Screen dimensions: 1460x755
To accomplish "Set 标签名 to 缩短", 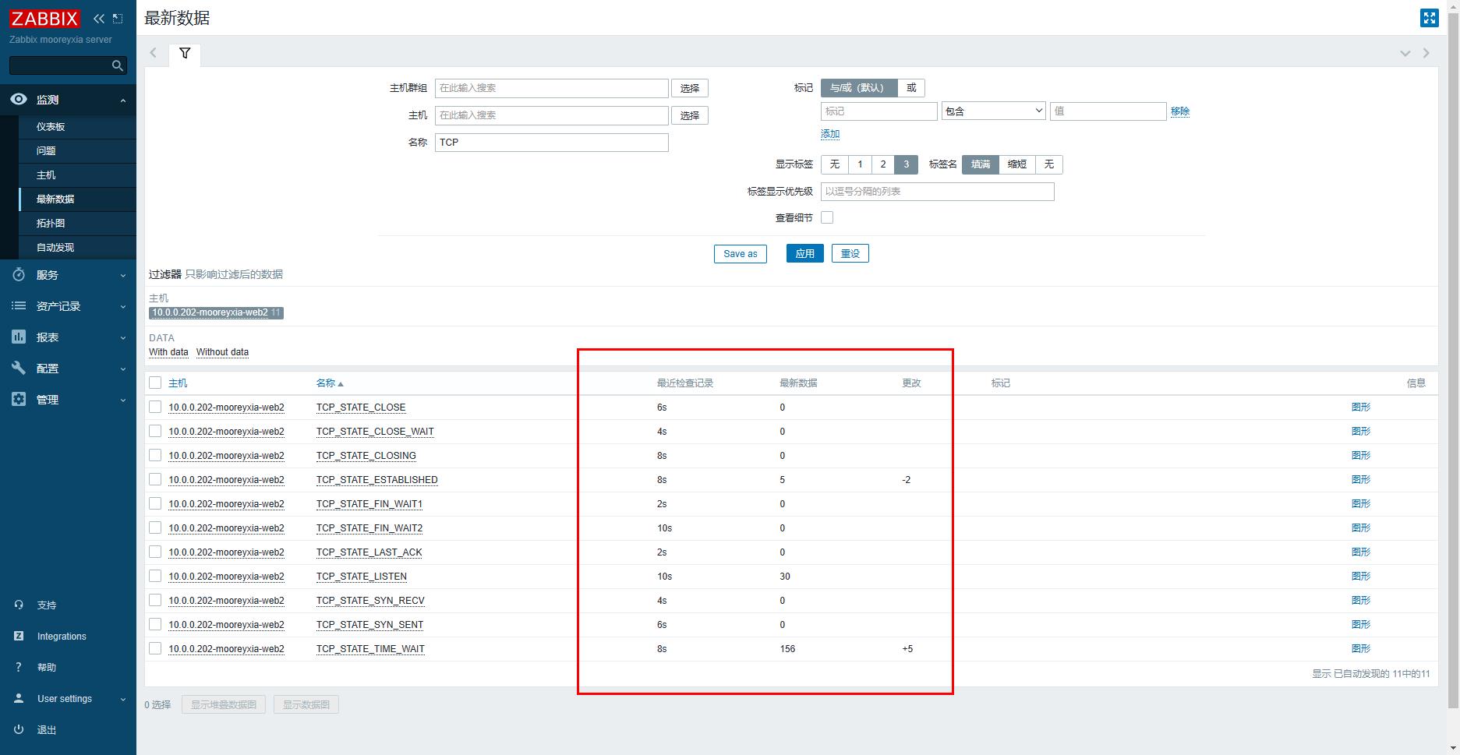I will pos(1017,164).
